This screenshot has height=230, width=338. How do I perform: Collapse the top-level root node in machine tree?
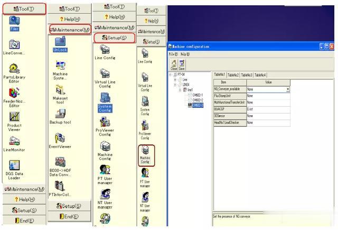[x=170, y=75]
